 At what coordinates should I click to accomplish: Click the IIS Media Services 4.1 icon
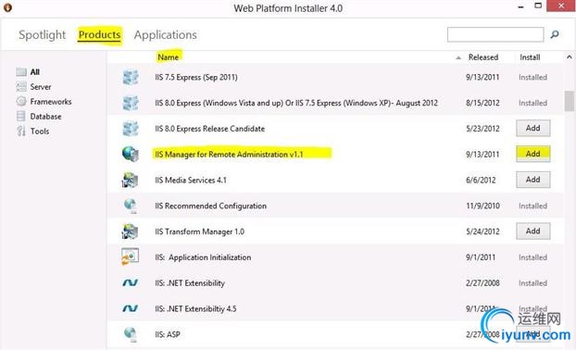click(130, 180)
